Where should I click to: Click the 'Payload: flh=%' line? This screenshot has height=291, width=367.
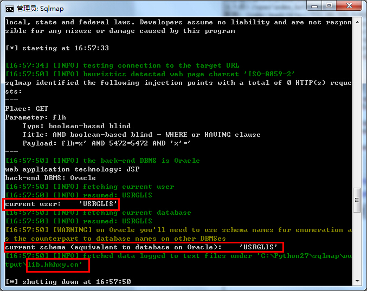(x=106, y=143)
